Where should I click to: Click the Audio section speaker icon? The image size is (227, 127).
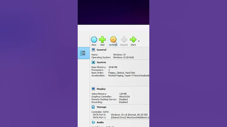click(x=93, y=122)
